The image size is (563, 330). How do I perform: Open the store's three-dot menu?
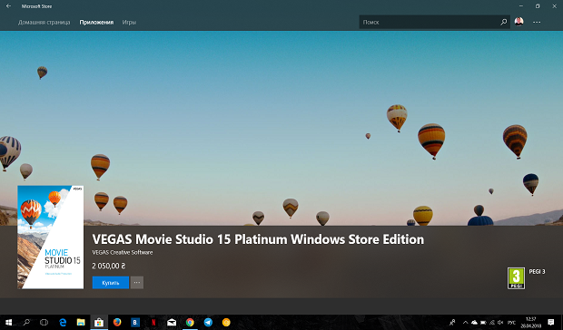click(x=537, y=23)
